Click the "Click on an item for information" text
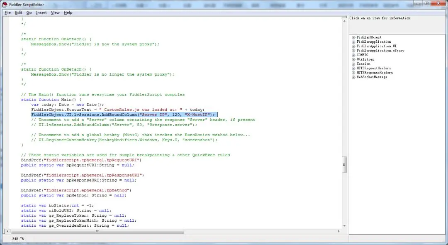 pos(380,18)
